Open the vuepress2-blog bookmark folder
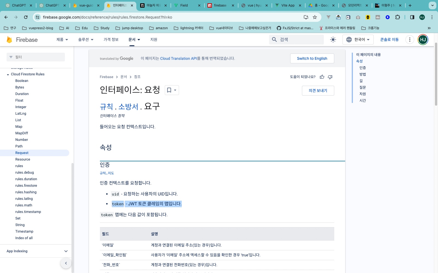 pyautogui.click(x=38, y=28)
